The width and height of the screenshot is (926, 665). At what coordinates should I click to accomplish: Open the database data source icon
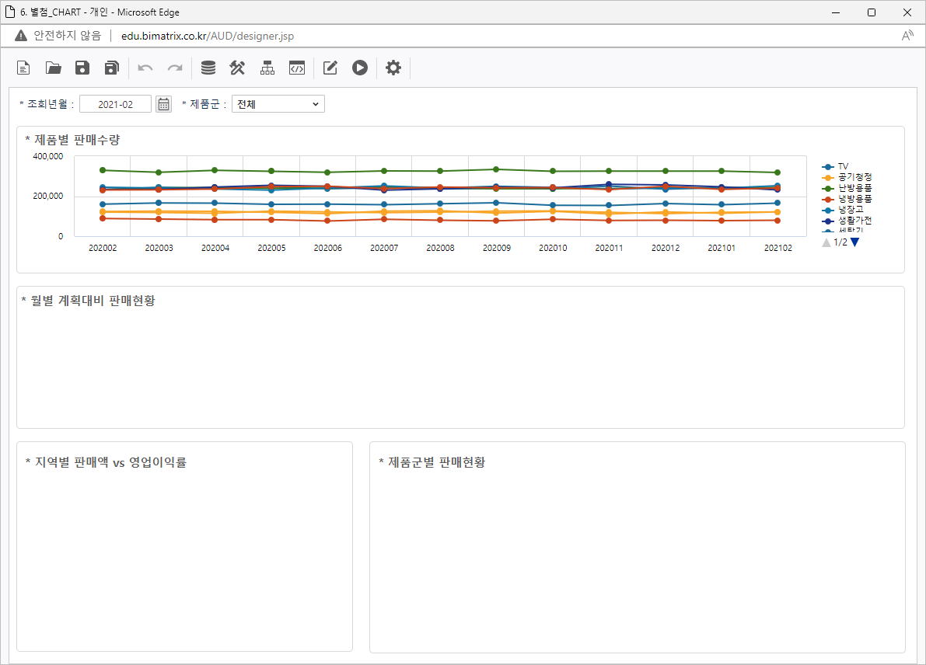tap(208, 68)
